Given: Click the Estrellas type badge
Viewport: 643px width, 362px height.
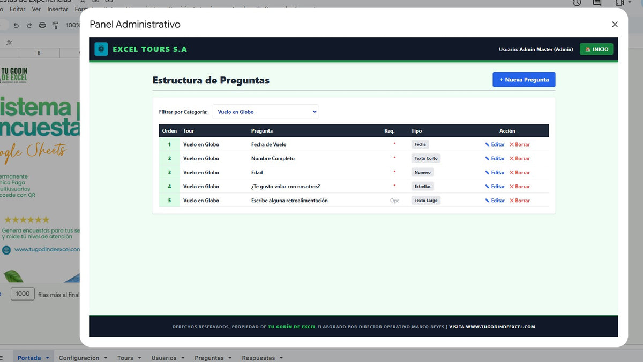Looking at the screenshot, I should [x=422, y=186].
